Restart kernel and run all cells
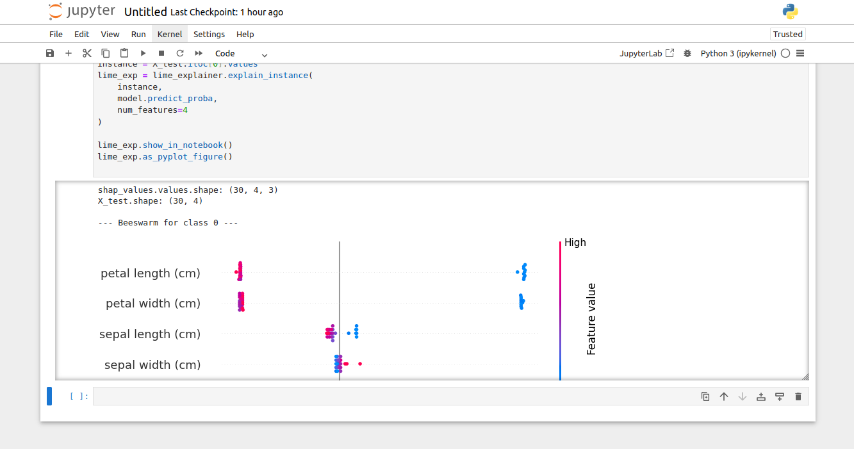Screen dimensions: 854x449 click(x=199, y=53)
